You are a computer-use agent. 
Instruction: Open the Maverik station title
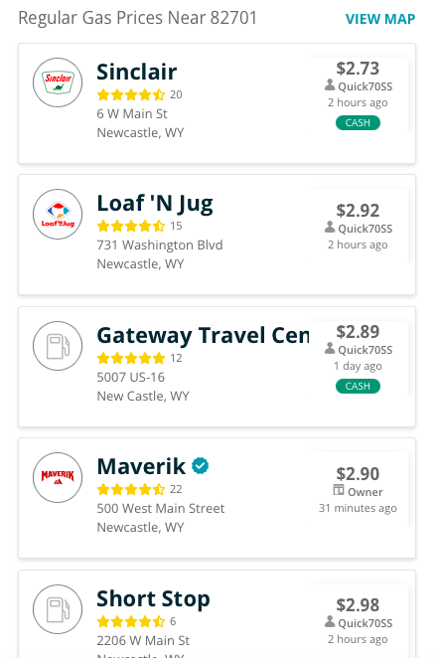[x=141, y=466]
